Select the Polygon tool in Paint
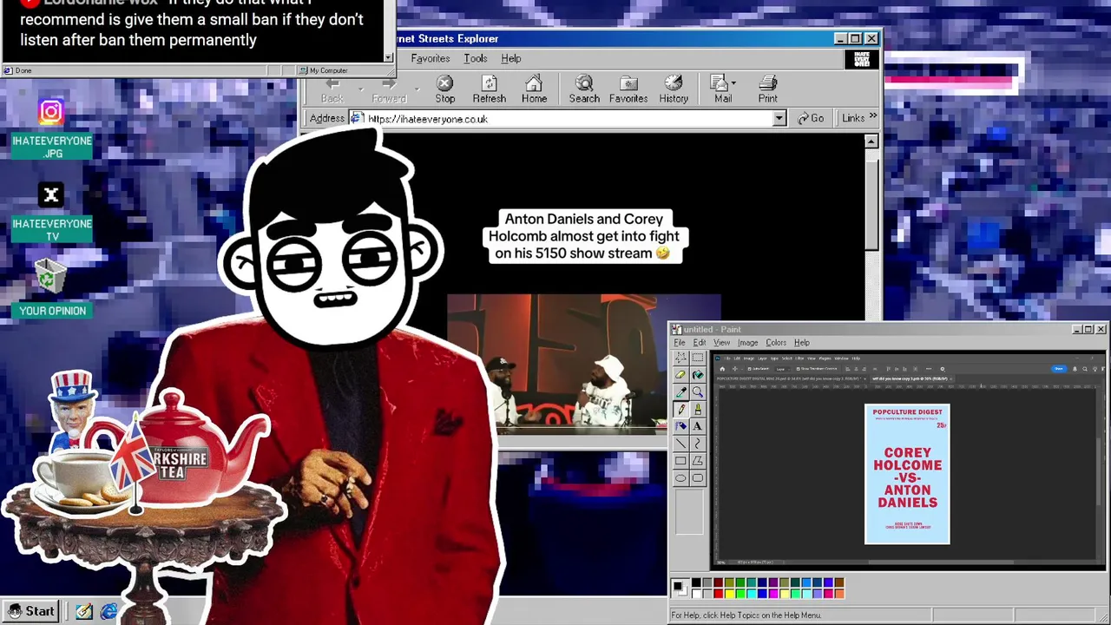Screen dimensions: 1111x625 [x=698, y=460]
